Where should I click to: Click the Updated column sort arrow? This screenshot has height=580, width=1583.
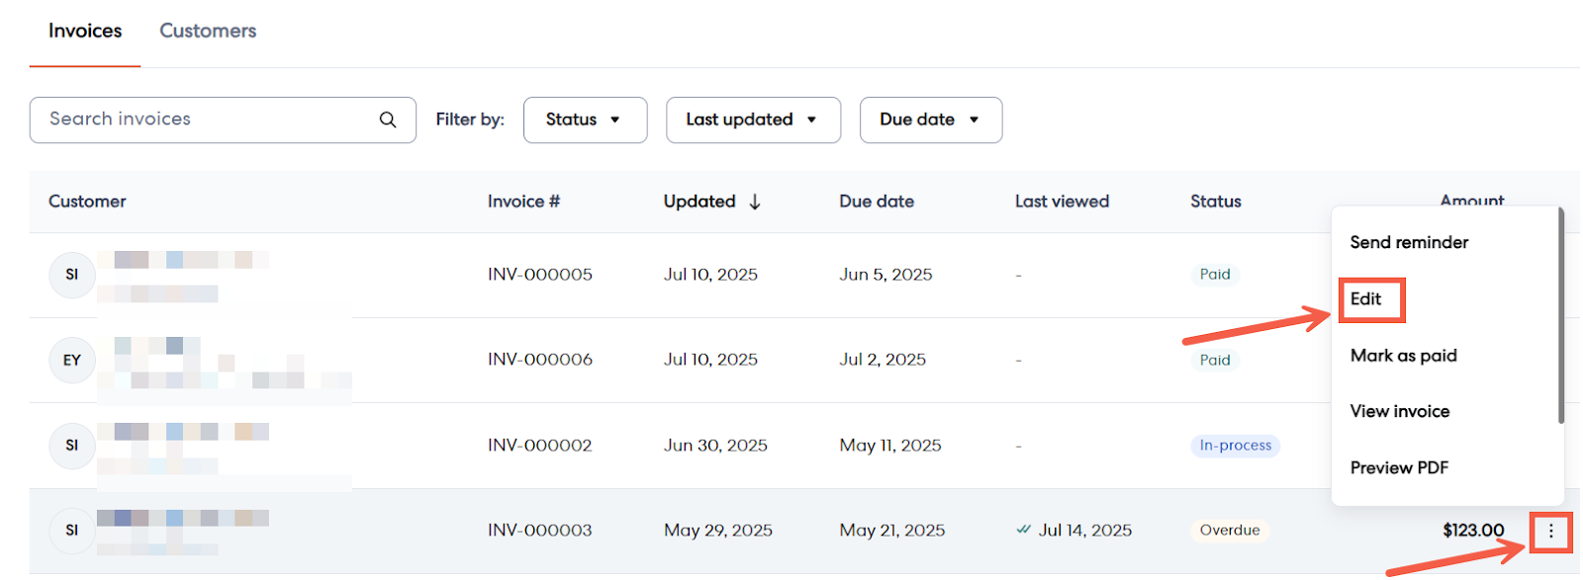pos(755,202)
